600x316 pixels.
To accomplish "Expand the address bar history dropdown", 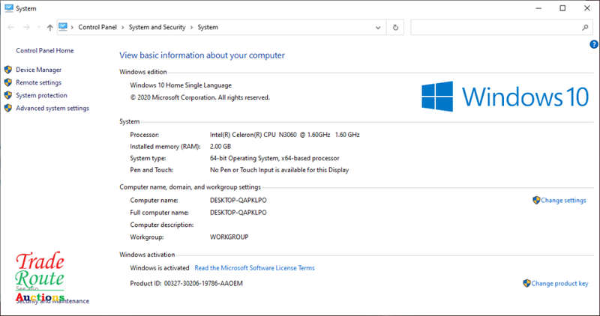I will pyautogui.click(x=378, y=27).
